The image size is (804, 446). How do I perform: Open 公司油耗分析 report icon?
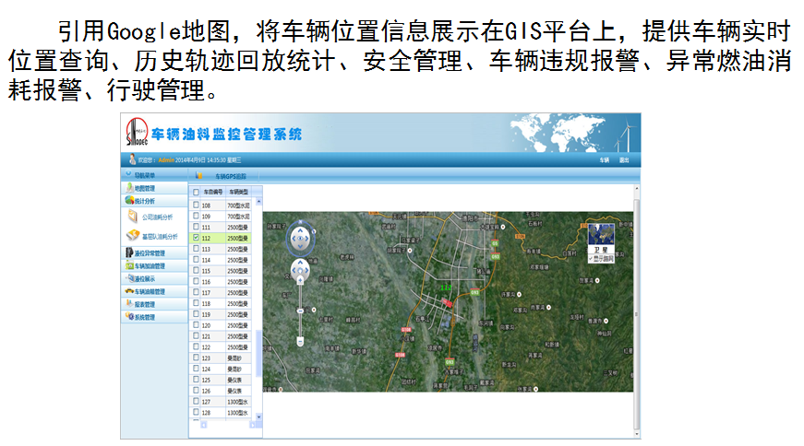pos(133,217)
